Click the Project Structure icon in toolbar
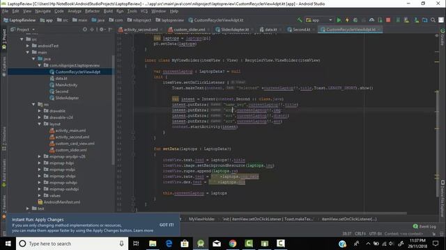The width and height of the screenshot is (446, 250). 424,20
